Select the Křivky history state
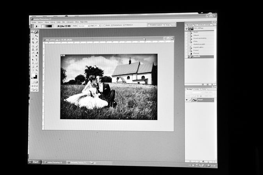This screenshot has height=175, width=263. [x=201, y=41]
